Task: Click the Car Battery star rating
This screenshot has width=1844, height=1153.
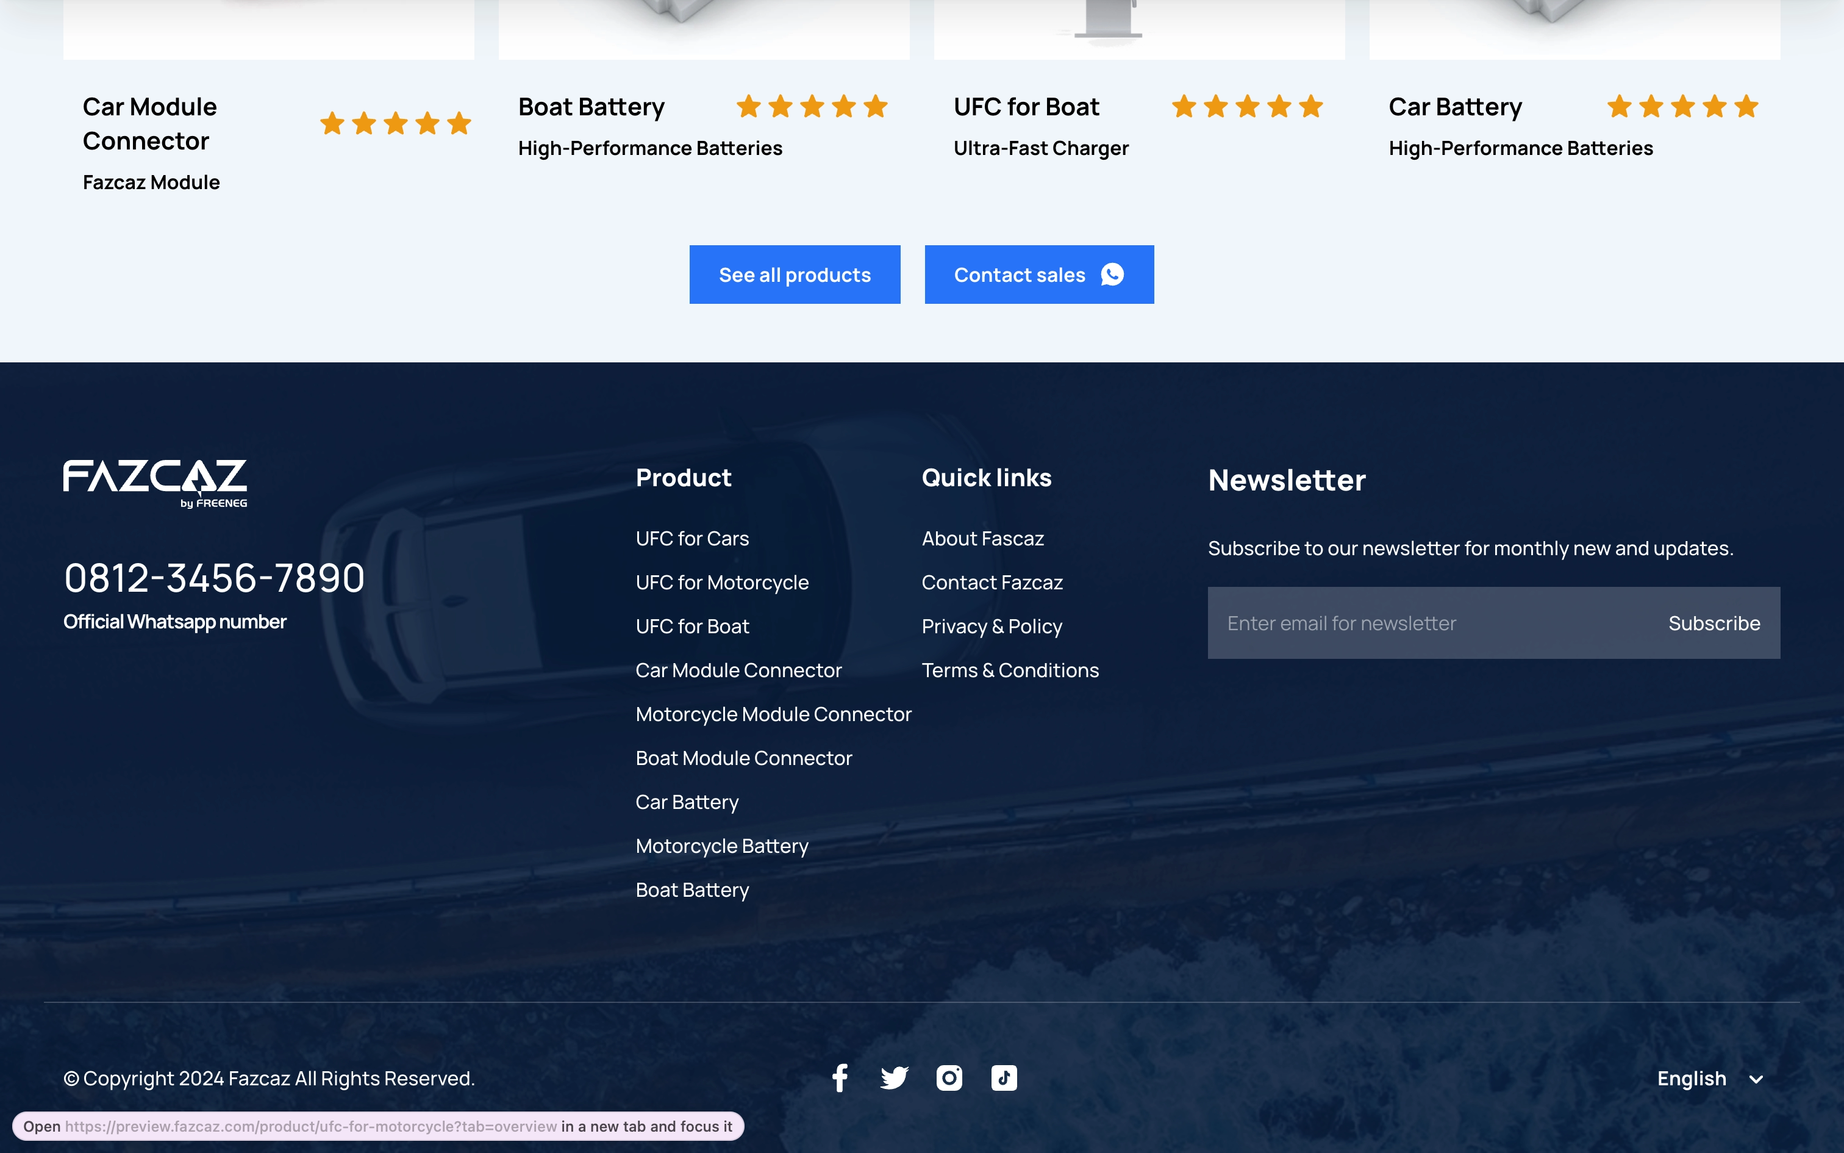Action: 1682,106
